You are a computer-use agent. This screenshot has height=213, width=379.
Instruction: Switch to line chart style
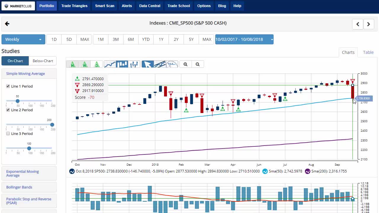click(110, 64)
